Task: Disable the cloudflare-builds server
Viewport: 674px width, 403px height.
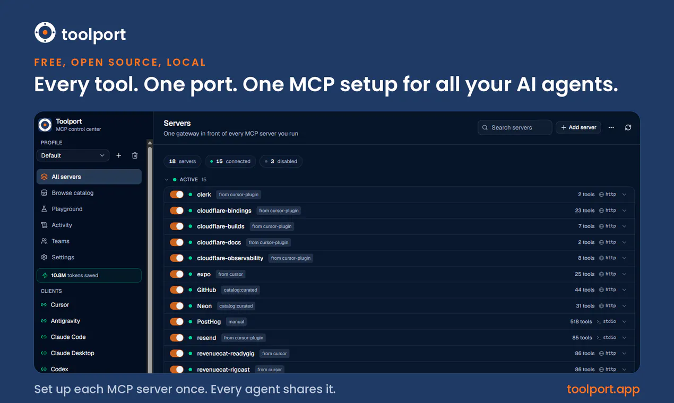Action: [177, 226]
